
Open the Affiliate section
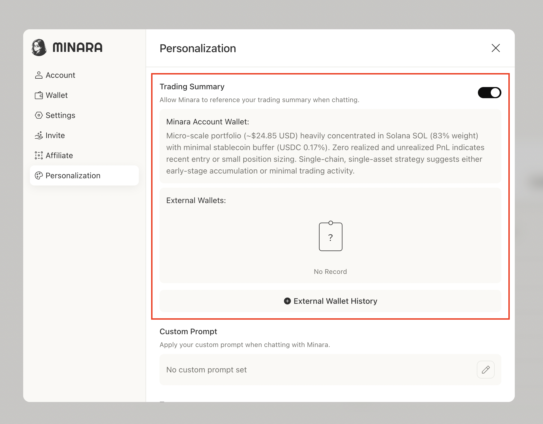[x=59, y=155]
